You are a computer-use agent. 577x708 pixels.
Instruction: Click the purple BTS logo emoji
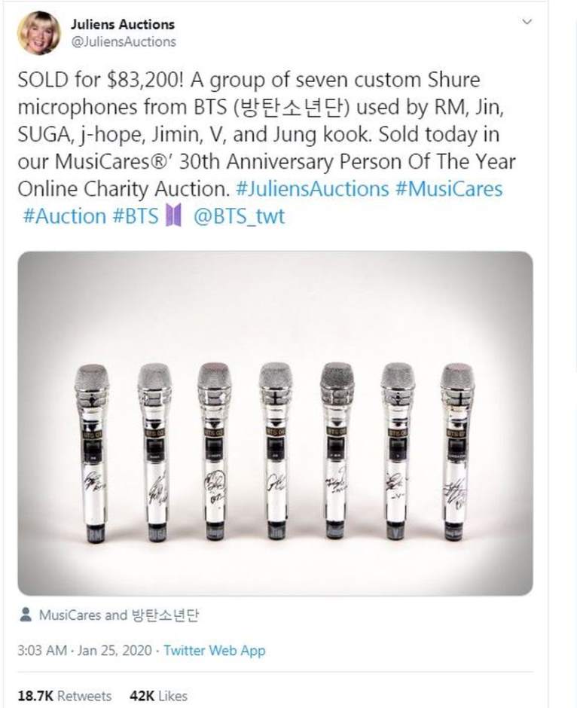click(x=174, y=216)
